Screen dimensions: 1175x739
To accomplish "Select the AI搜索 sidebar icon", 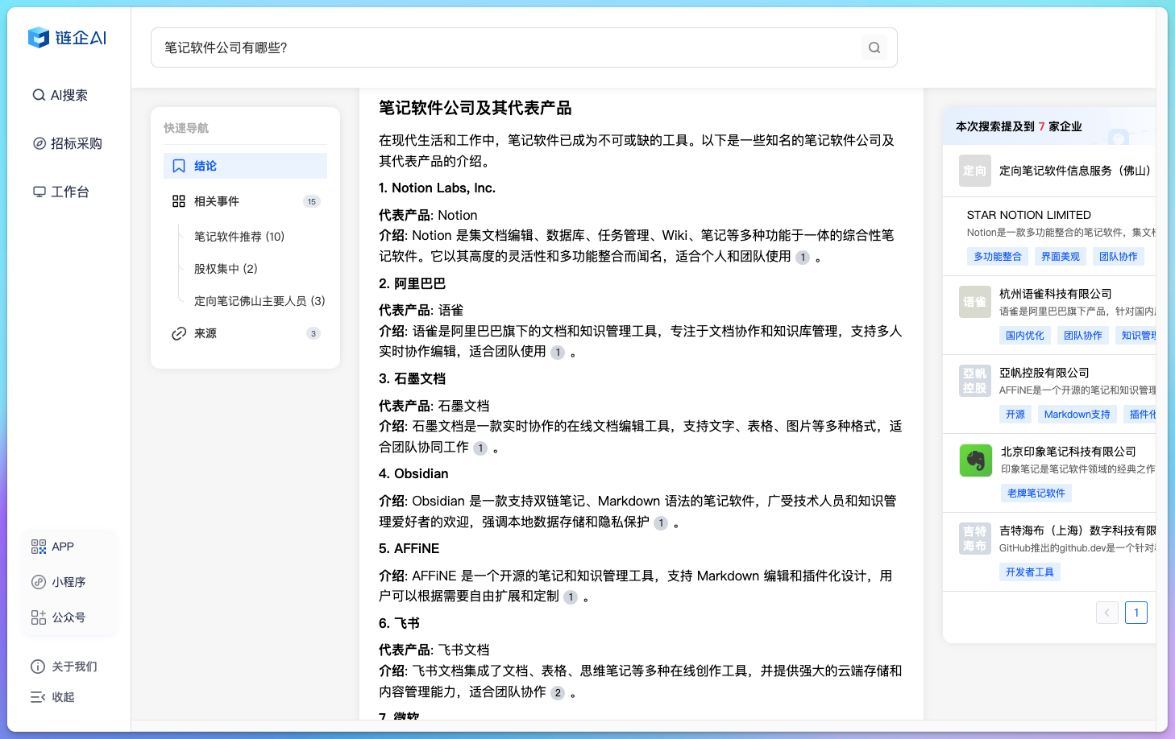I will click(39, 95).
